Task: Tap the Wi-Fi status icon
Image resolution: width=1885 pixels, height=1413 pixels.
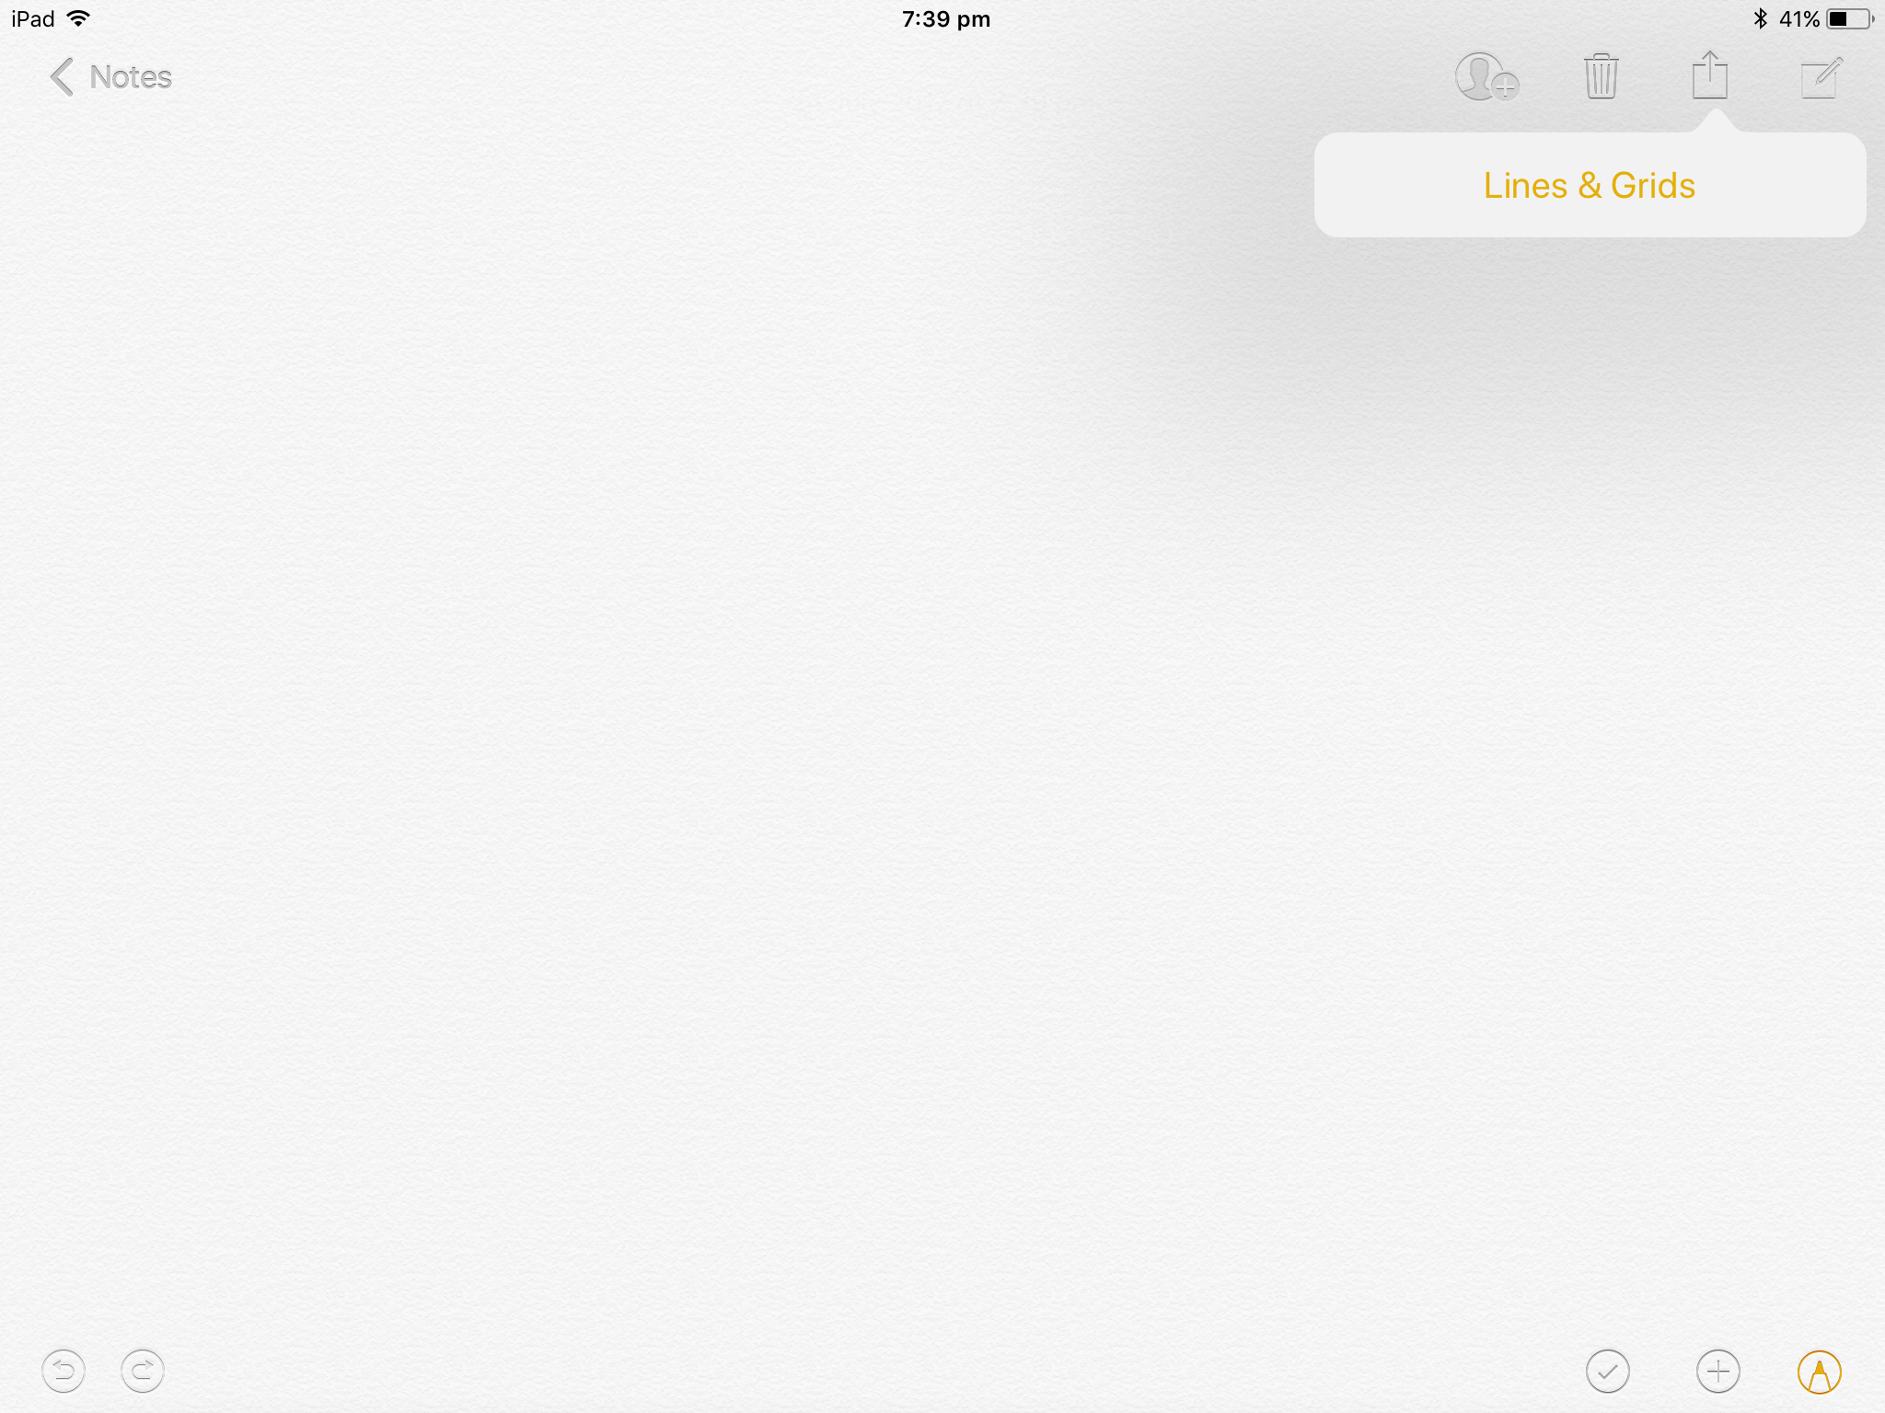Action: point(79,18)
